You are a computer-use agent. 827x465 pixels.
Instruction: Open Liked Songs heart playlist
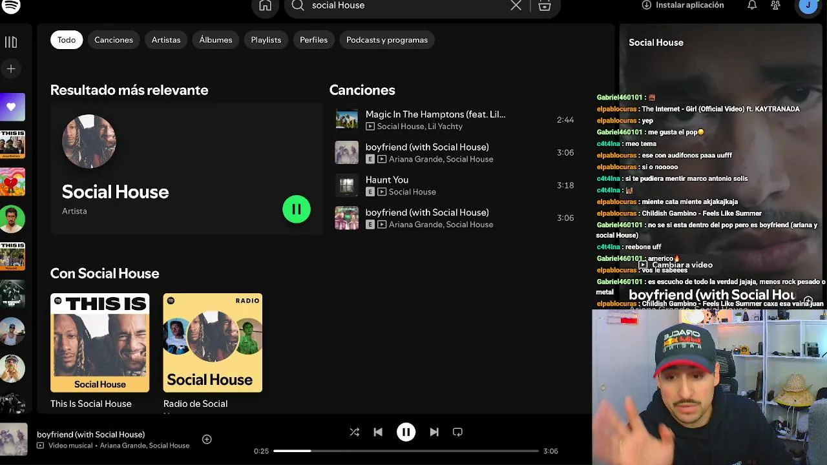coord(12,107)
